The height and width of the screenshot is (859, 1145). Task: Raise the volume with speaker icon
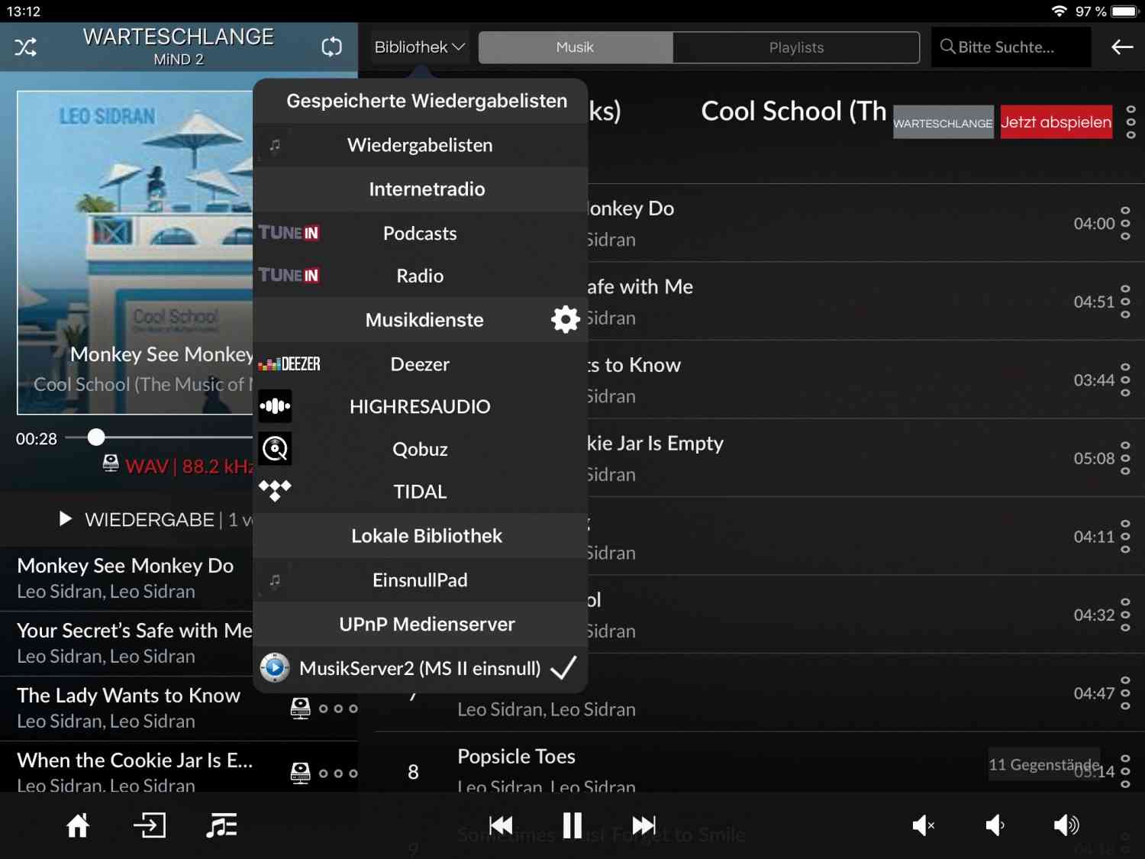coord(1066,825)
